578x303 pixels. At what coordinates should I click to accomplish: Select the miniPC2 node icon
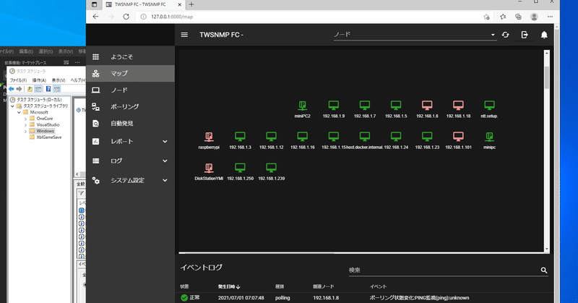coord(302,105)
